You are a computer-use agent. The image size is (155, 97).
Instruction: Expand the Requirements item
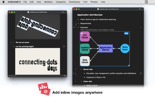pyautogui.click(x=75, y=24)
